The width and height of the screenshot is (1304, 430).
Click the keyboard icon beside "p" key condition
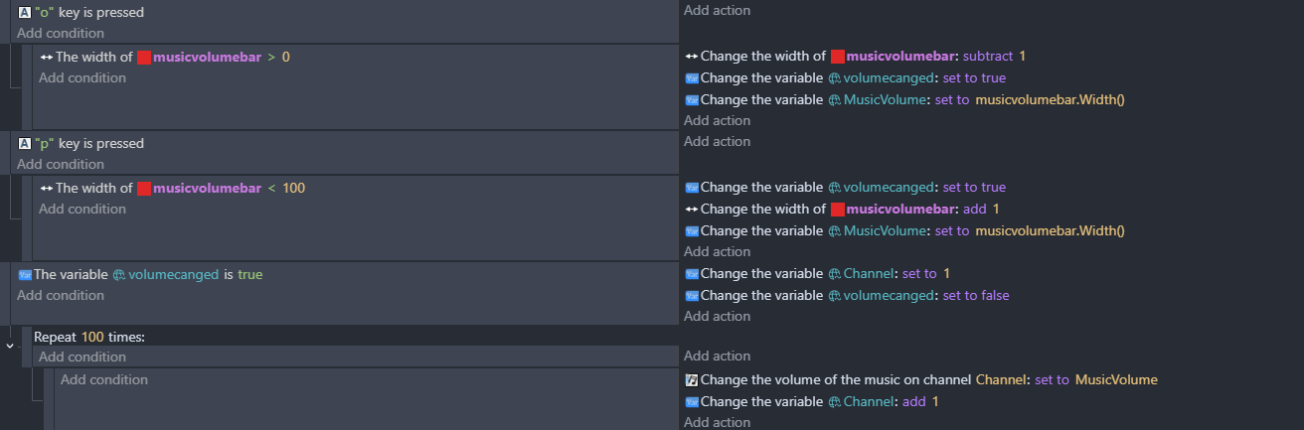[x=25, y=144]
